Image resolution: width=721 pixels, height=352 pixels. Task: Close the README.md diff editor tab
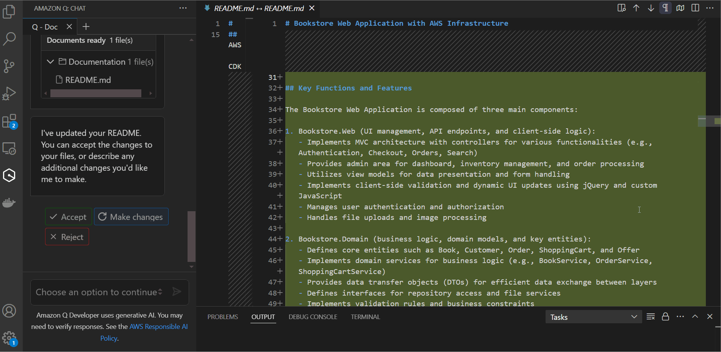(312, 8)
